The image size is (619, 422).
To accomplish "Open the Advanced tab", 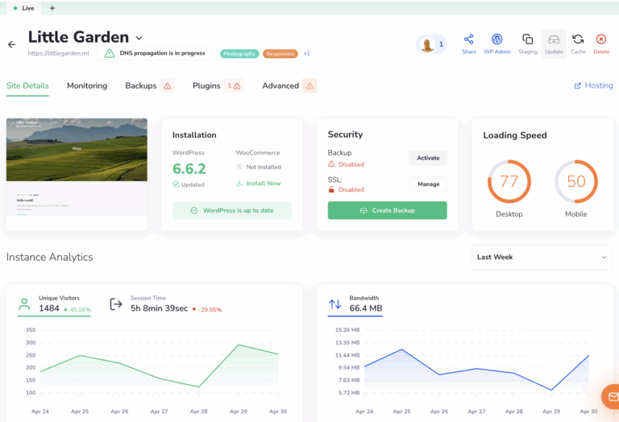I will pyautogui.click(x=280, y=85).
